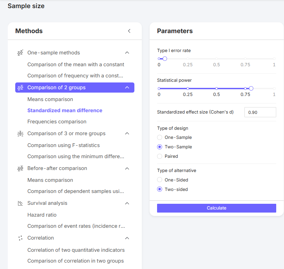Click the Statistical power slider handle

(x=251, y=89)
